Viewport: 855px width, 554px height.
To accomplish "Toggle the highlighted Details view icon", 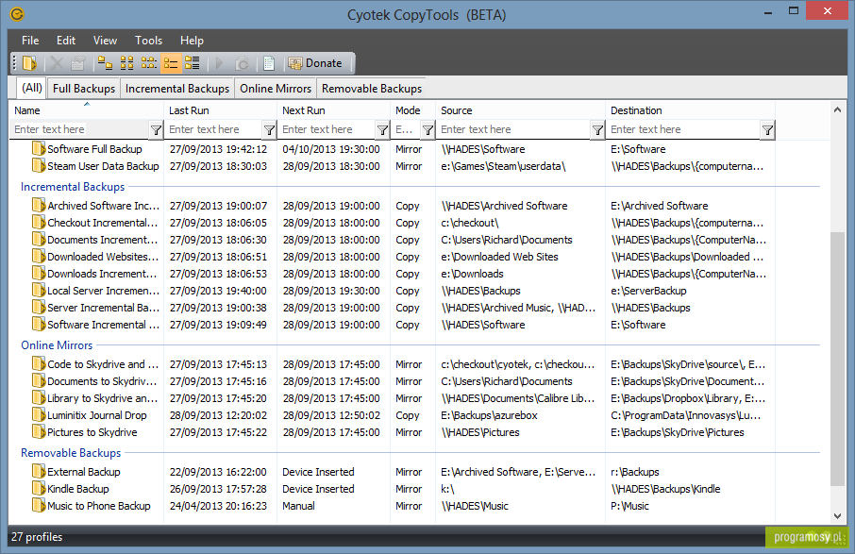I will coord(171,63).
